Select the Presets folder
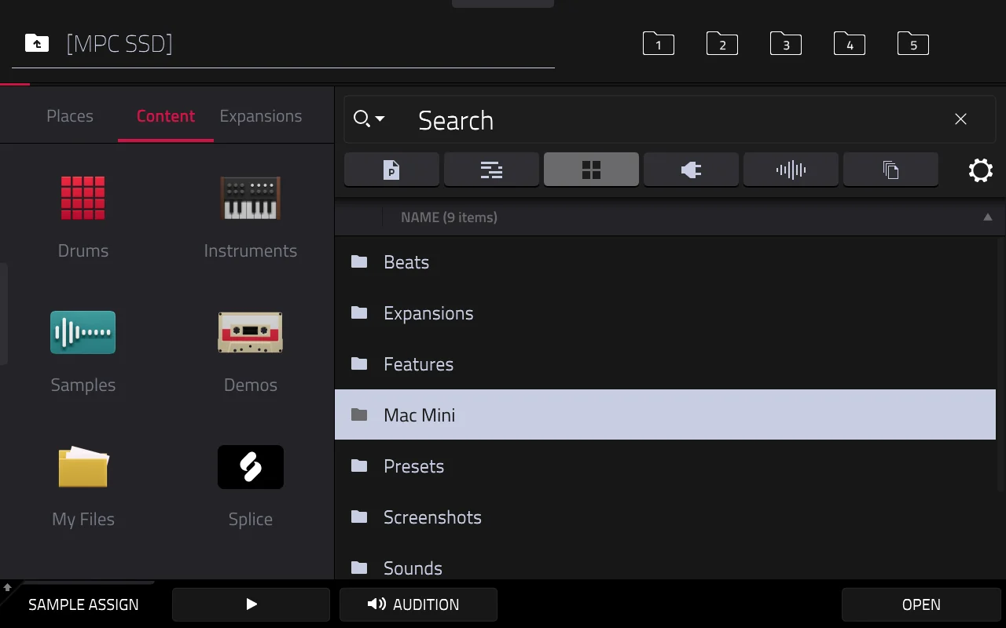Screen dimensions: 1006x628 665,466
